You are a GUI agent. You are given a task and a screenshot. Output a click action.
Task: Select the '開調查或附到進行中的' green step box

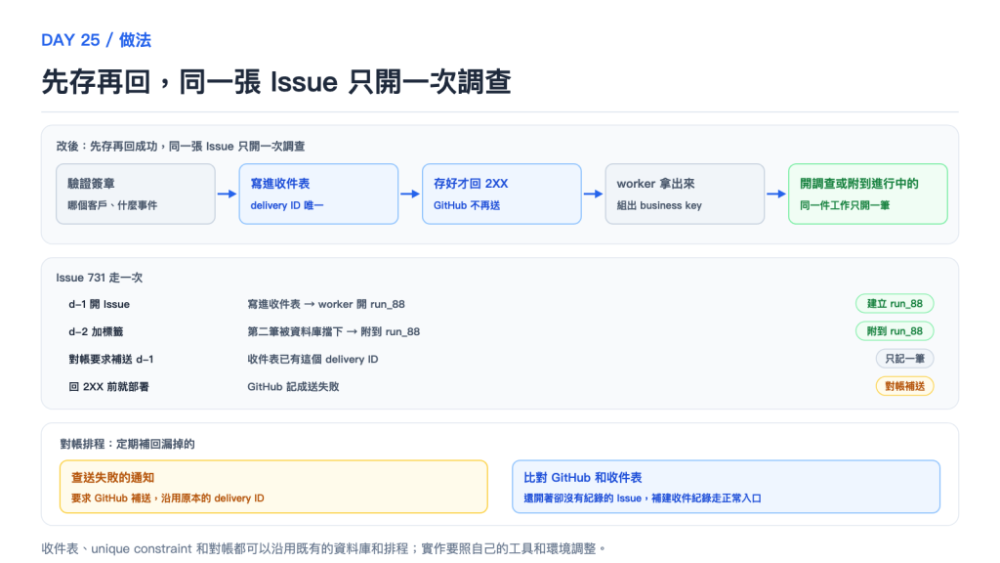(x=868, y=194)
